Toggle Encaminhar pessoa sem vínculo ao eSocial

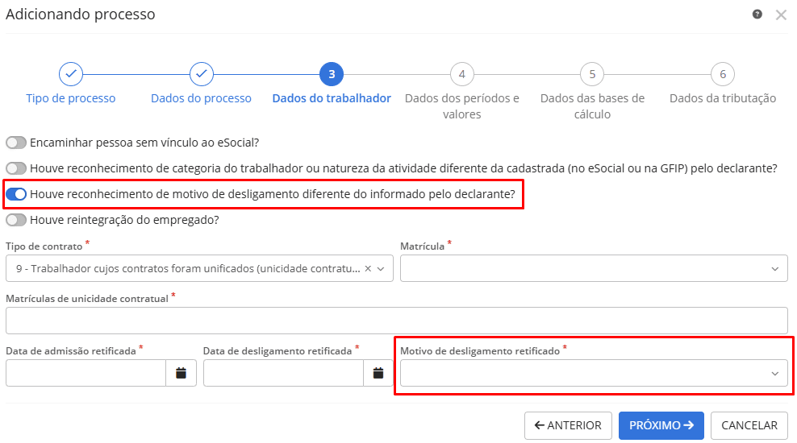click(16, 143)
